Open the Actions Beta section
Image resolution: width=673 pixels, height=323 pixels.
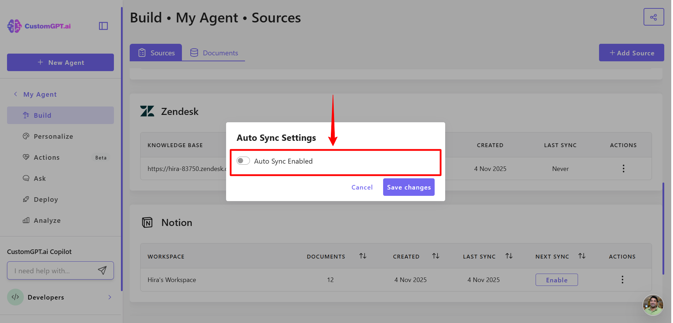(60, 157)
